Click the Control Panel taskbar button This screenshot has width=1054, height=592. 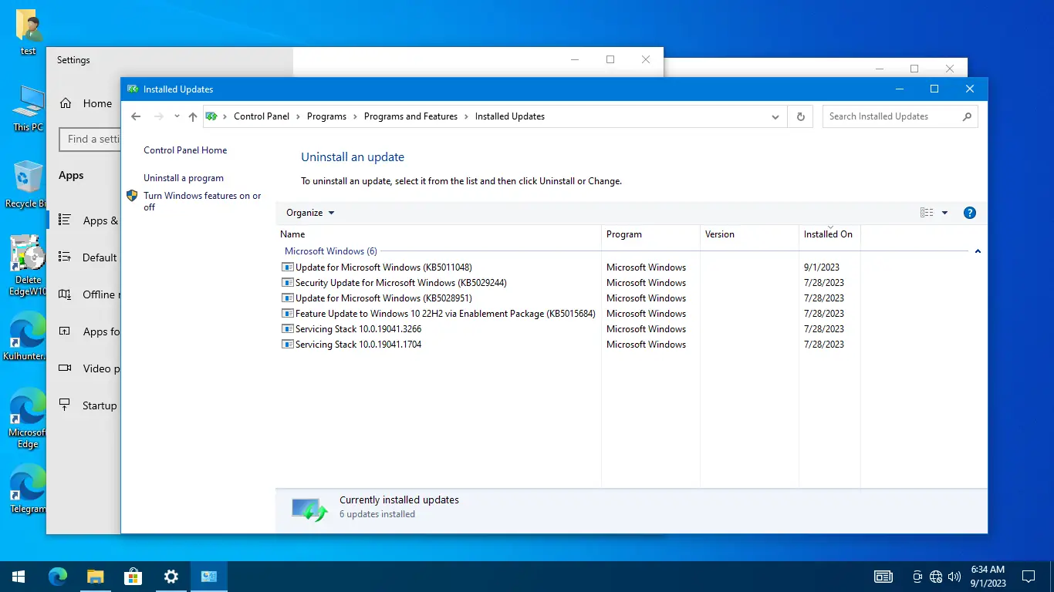(x=208, y=577)
